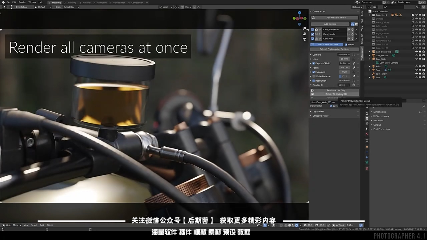Toggle camera view icon in the viewport

(x=304, y=39)
